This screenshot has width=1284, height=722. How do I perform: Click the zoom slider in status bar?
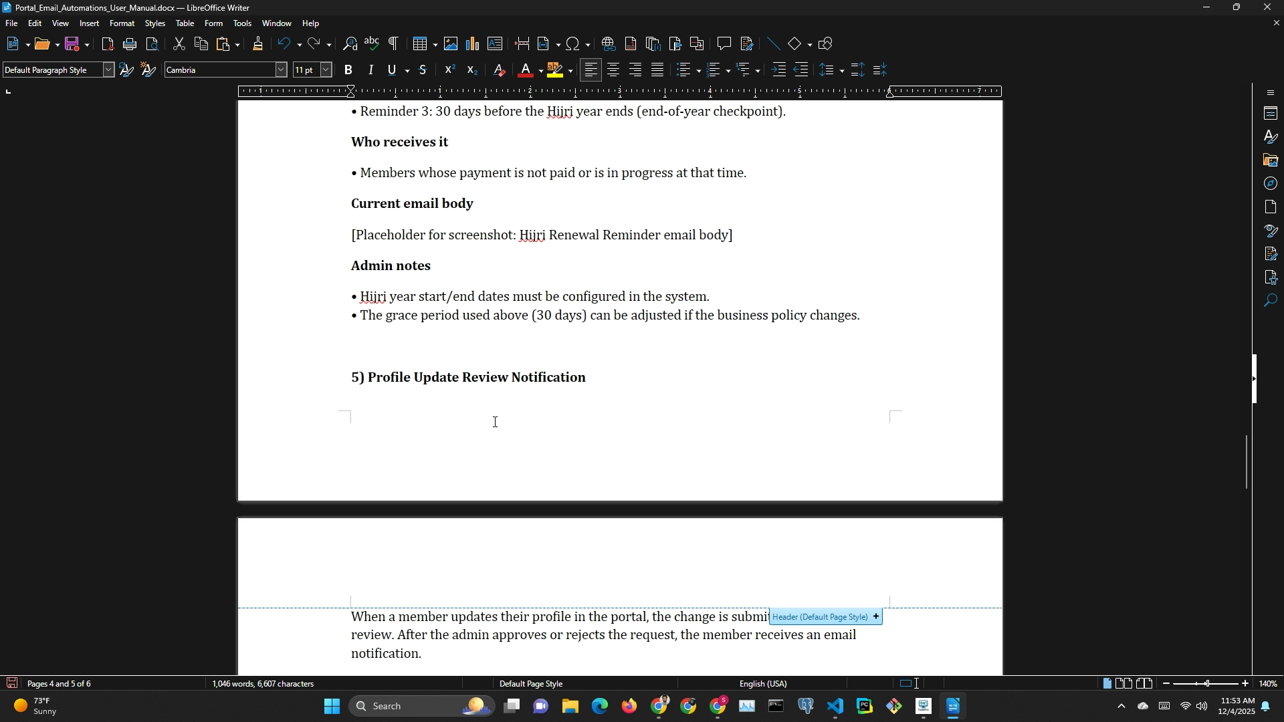point(1206,684)
